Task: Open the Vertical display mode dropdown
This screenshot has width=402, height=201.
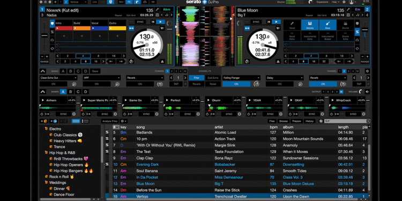Action: click(78, 2)
